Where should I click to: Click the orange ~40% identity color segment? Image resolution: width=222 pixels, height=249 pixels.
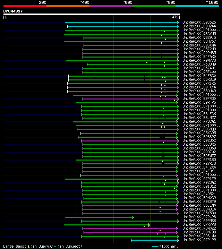point(68,6)
